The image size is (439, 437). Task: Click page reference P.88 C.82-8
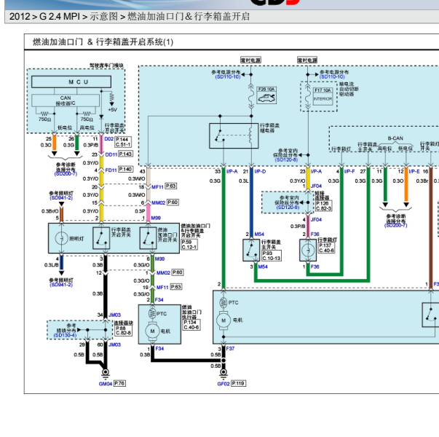pos(123,331)
